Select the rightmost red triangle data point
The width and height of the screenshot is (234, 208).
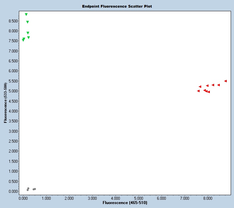(x=225, y=81)
